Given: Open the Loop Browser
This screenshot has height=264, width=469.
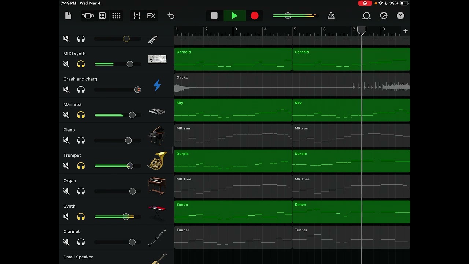Looking at the screenshot, I should (366, 16).
